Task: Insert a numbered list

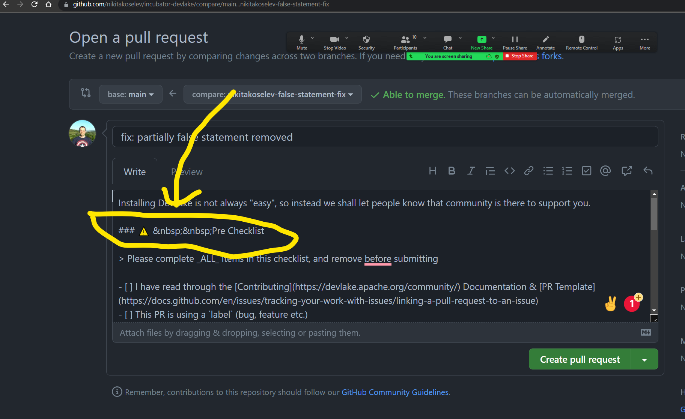Action: click(567, 171)
